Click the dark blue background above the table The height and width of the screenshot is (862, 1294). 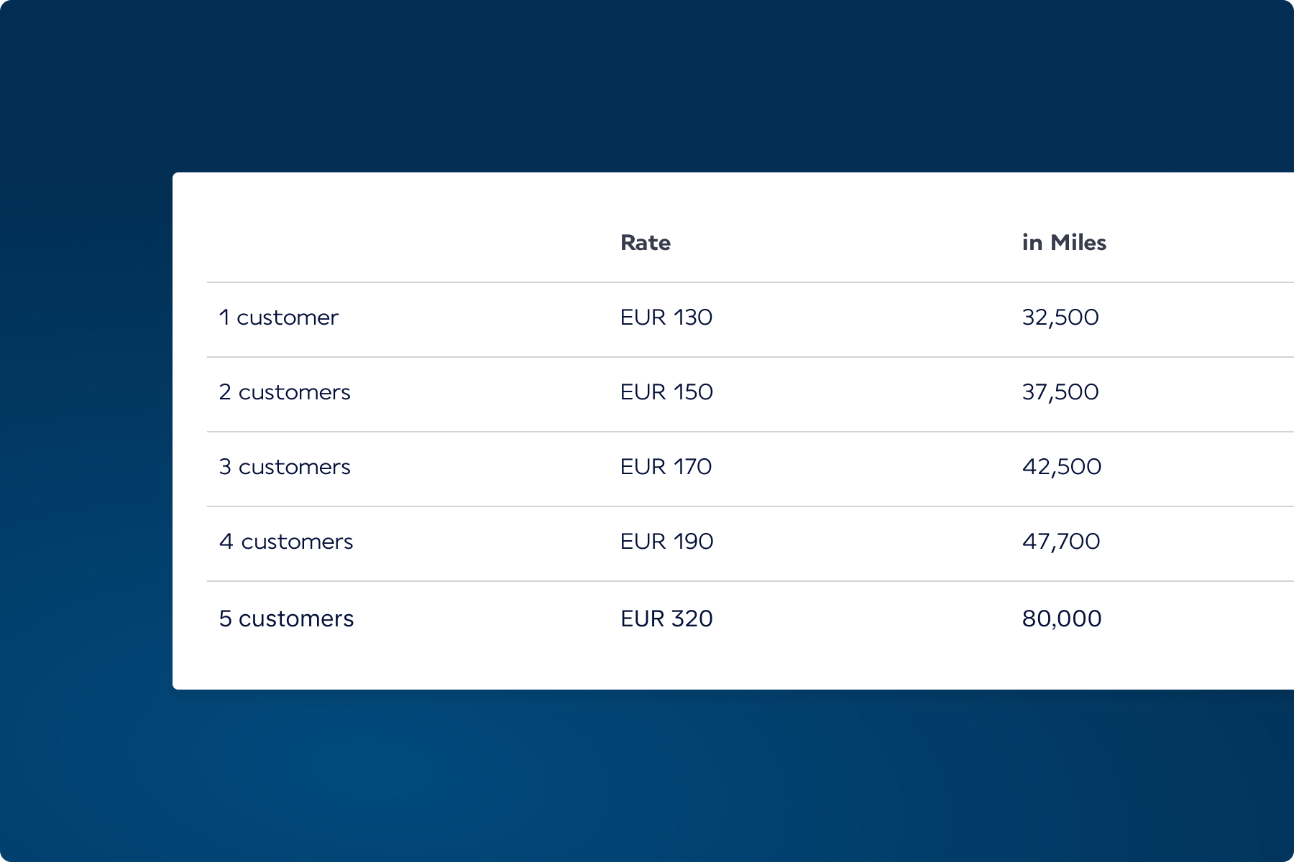tap(647, 86)
